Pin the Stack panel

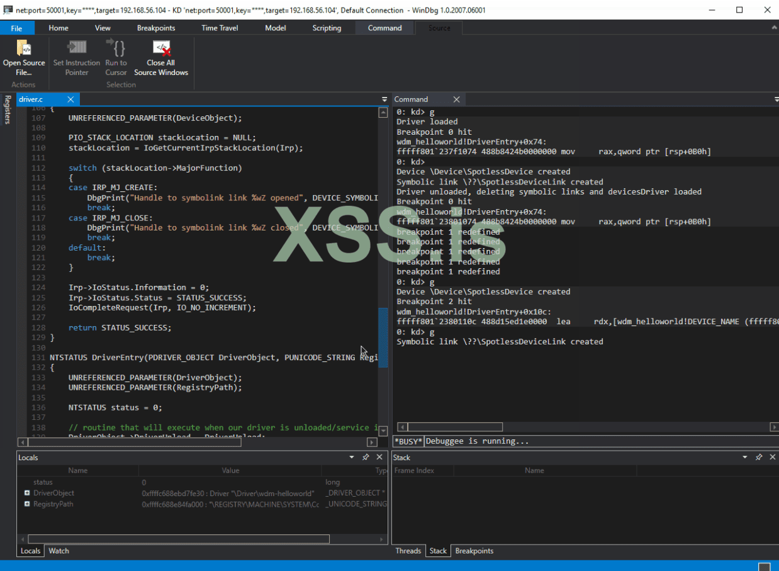click(759, 458)
